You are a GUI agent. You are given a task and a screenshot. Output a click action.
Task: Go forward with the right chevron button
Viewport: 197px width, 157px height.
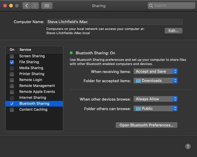35,6
